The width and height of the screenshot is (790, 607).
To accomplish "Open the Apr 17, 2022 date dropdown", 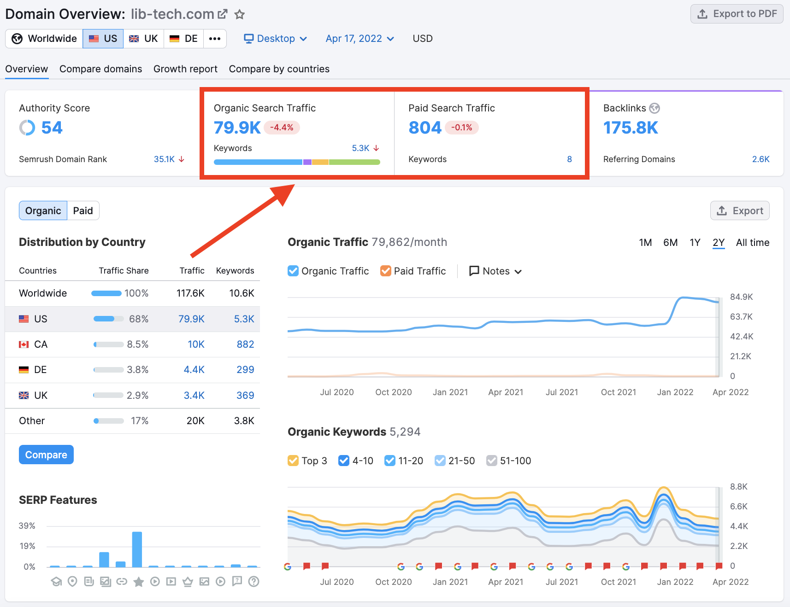I will pos(360,39).
